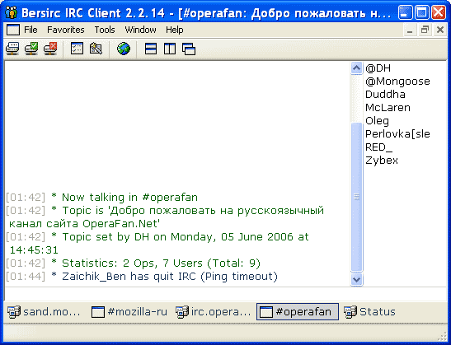Screen dimensions: 451x345
Task: Switch to the Status tab
Action: 369,312
